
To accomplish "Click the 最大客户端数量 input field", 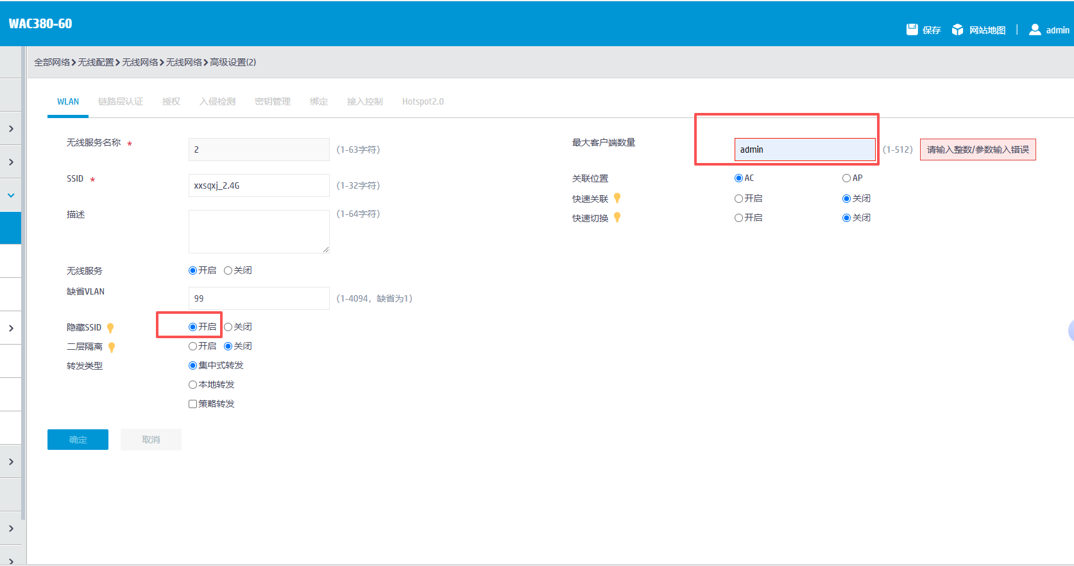I will (805, 150).
